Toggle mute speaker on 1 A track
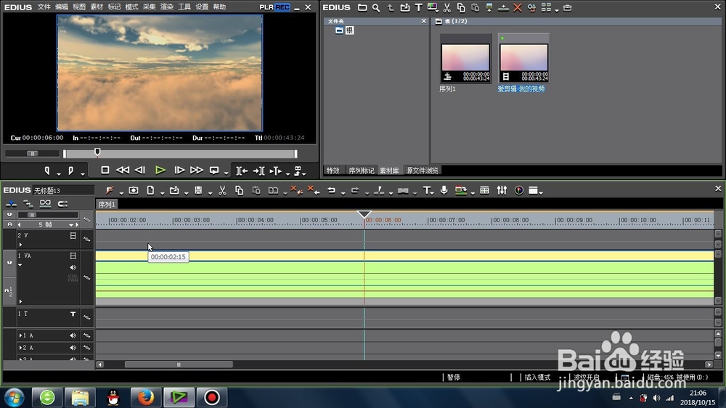This screenshot has width=726, height=408. click(73, 335)
